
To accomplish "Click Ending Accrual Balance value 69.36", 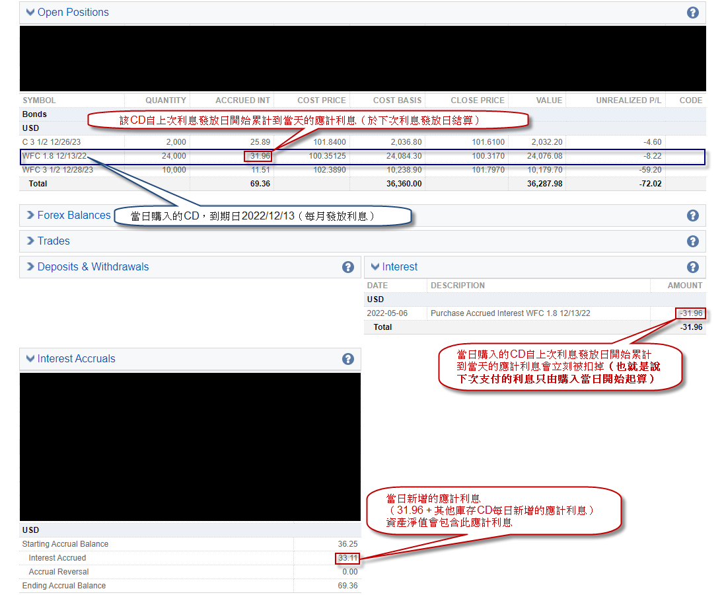I will tap(347, 585).
